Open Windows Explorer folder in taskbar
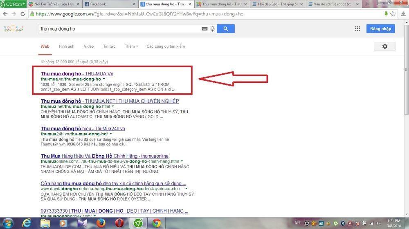Screen dimensions: 409x229 45,223
